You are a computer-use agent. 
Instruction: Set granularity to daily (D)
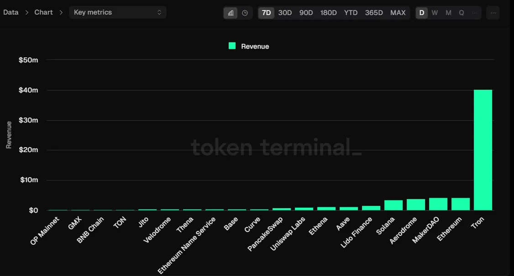pyautogui.click(x=422, y=13)
